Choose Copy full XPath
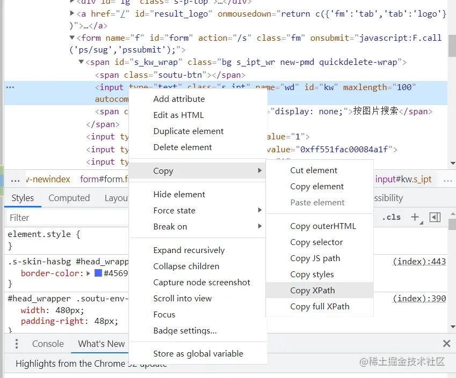The height and width of the screenshot is (378, 456). 320,307
